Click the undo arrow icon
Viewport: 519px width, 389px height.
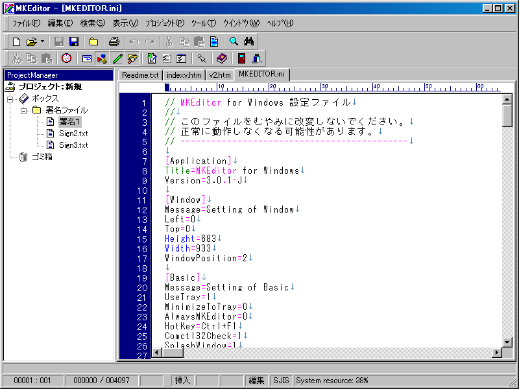pyautogui.click(x=134, y=41)
